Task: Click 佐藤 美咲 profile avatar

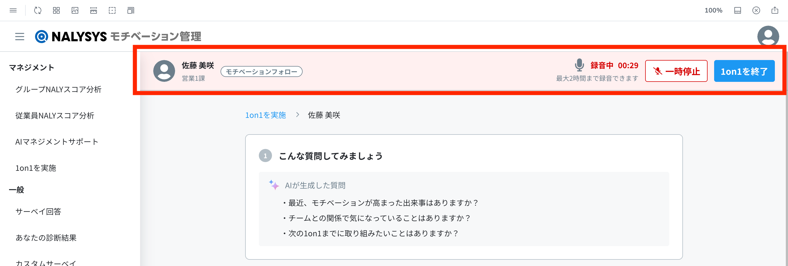Action: click(164, 71)
